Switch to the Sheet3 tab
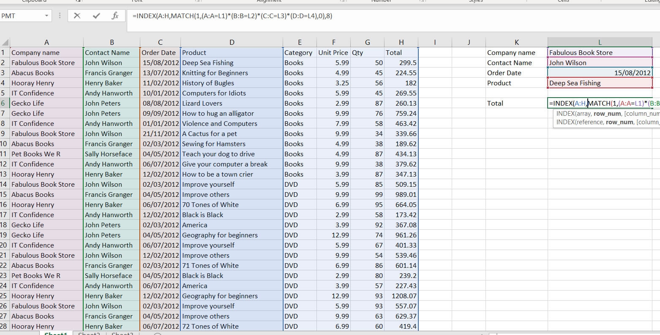This screenshot has height=335, width=660. pyautogui.click(x=122, y=333)
